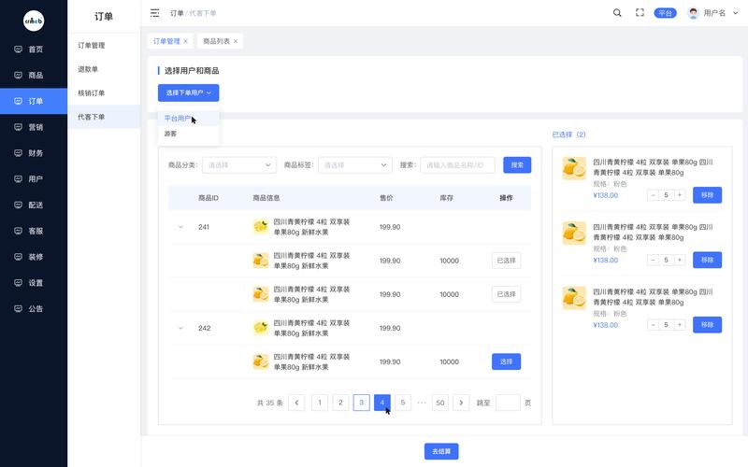
Task: Click the product name search input field
Action: click(x=457, y=164)
